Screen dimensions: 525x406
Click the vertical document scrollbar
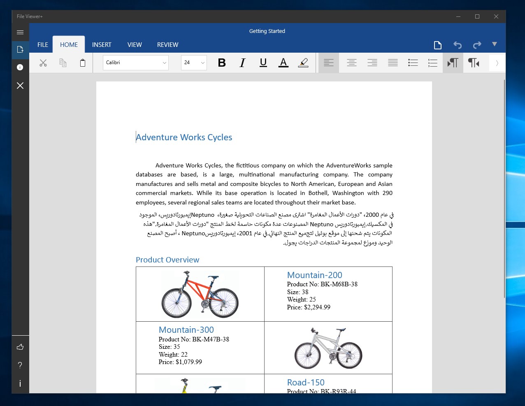504,189
